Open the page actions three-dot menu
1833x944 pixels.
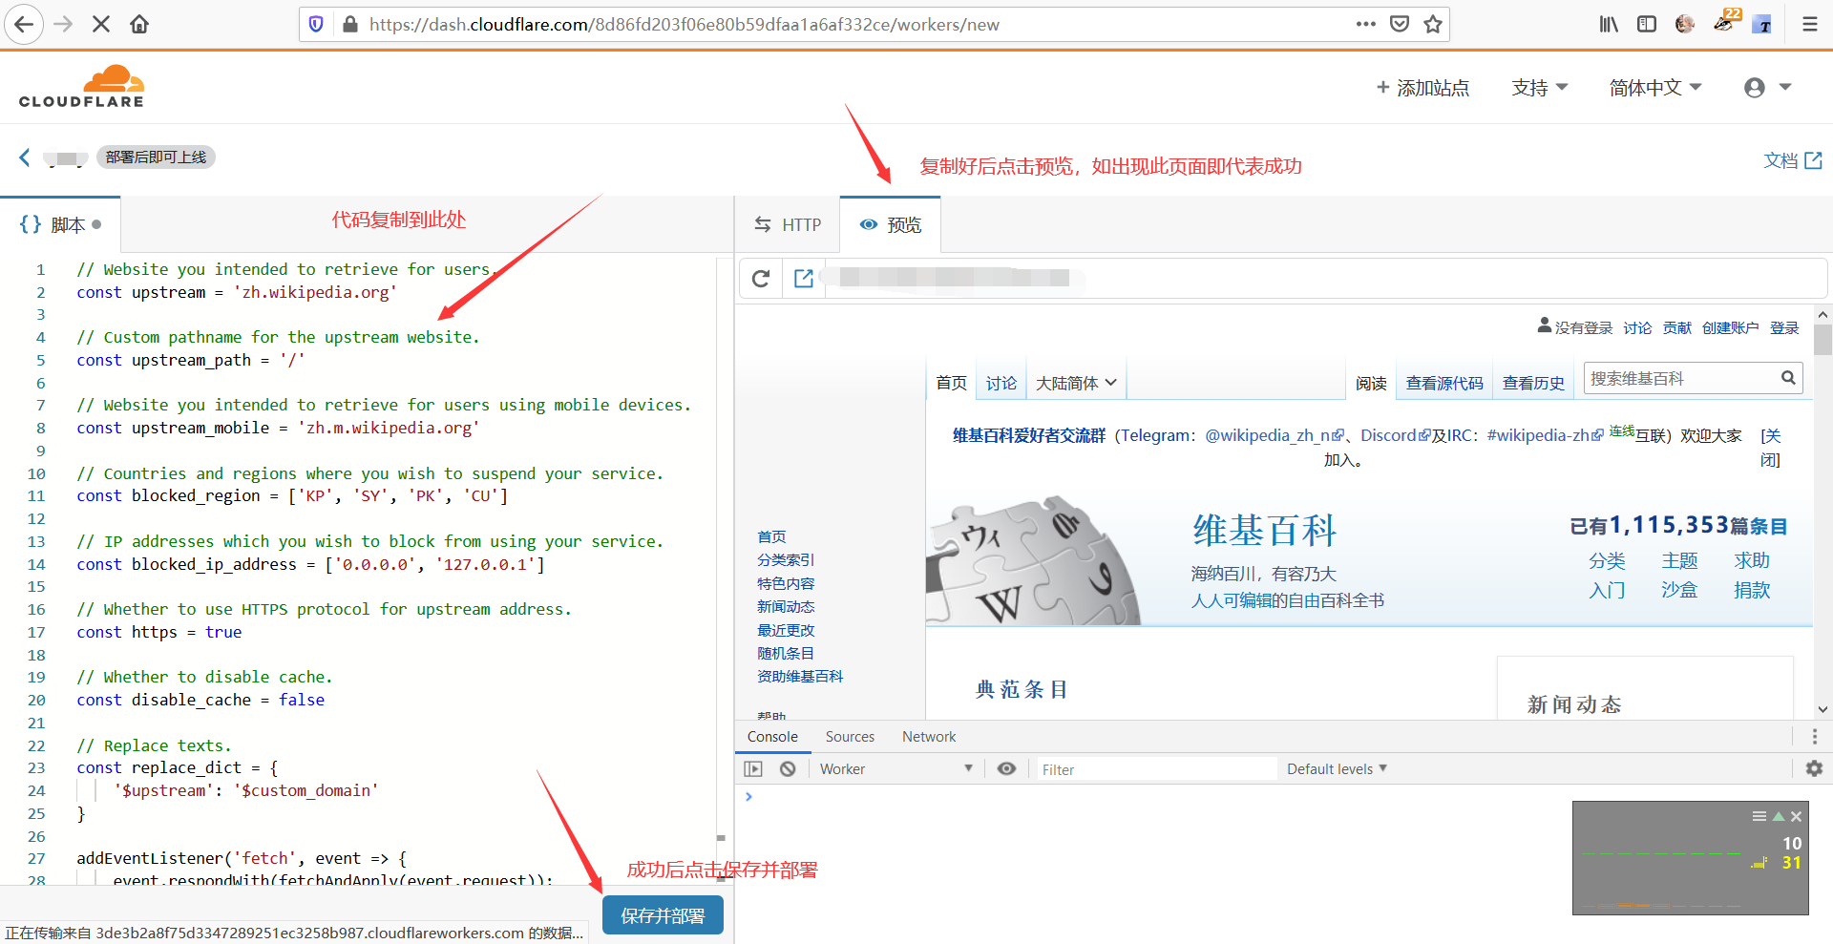[x=1366, y=24]
